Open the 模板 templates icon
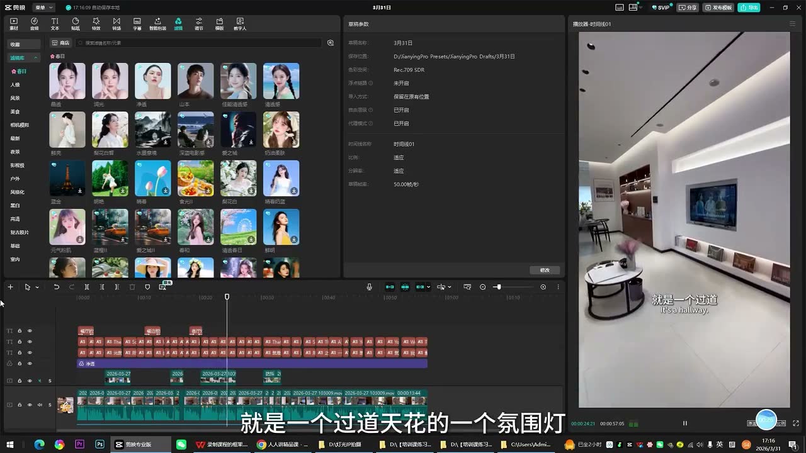806x453 pixels. pos(219,24)
